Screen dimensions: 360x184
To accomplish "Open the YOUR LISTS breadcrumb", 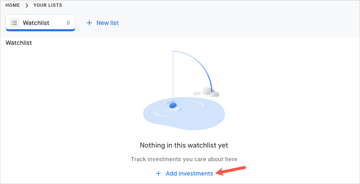I will [48, 5].
